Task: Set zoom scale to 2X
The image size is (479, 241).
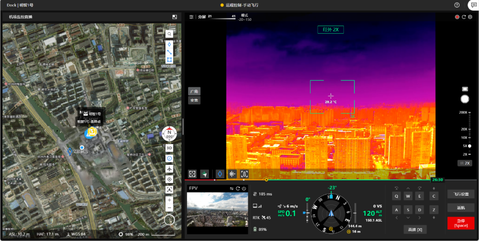Action: click(x=465, y=154)
